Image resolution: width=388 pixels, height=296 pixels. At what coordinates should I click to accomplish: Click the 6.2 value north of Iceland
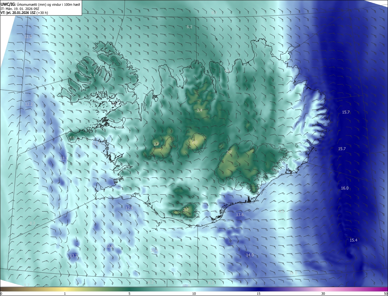(x=189, y=27)
